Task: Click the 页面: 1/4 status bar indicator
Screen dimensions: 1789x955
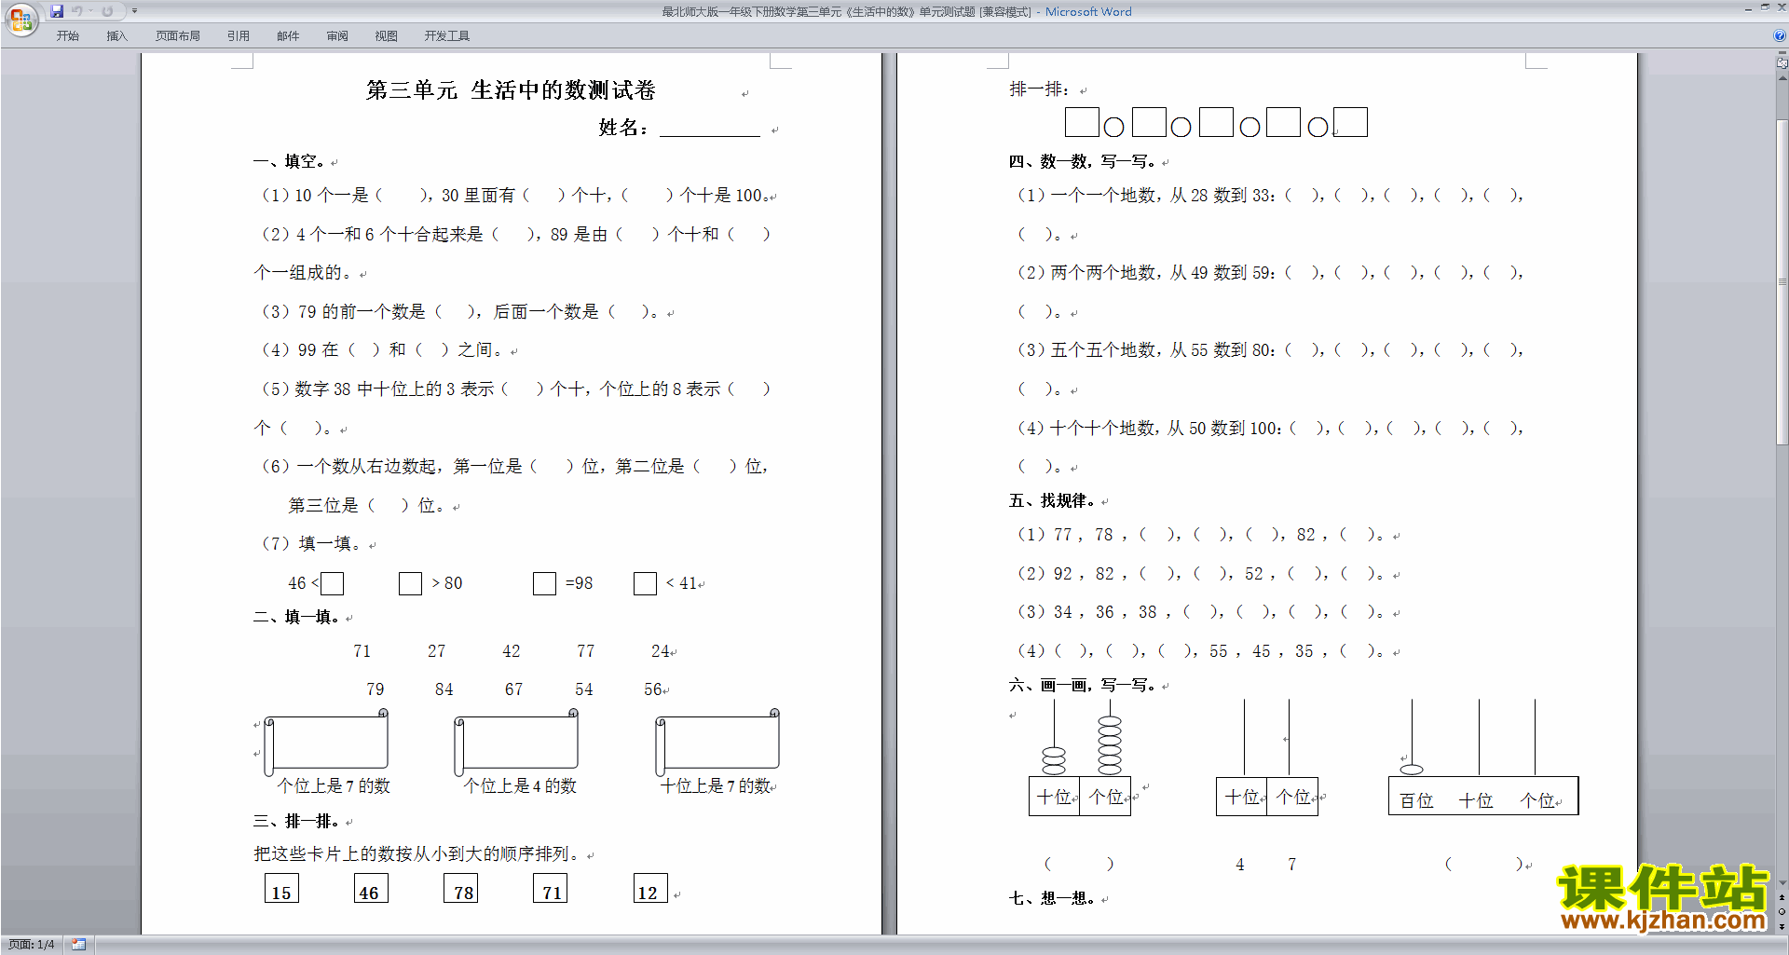Action: coord(31,945)
